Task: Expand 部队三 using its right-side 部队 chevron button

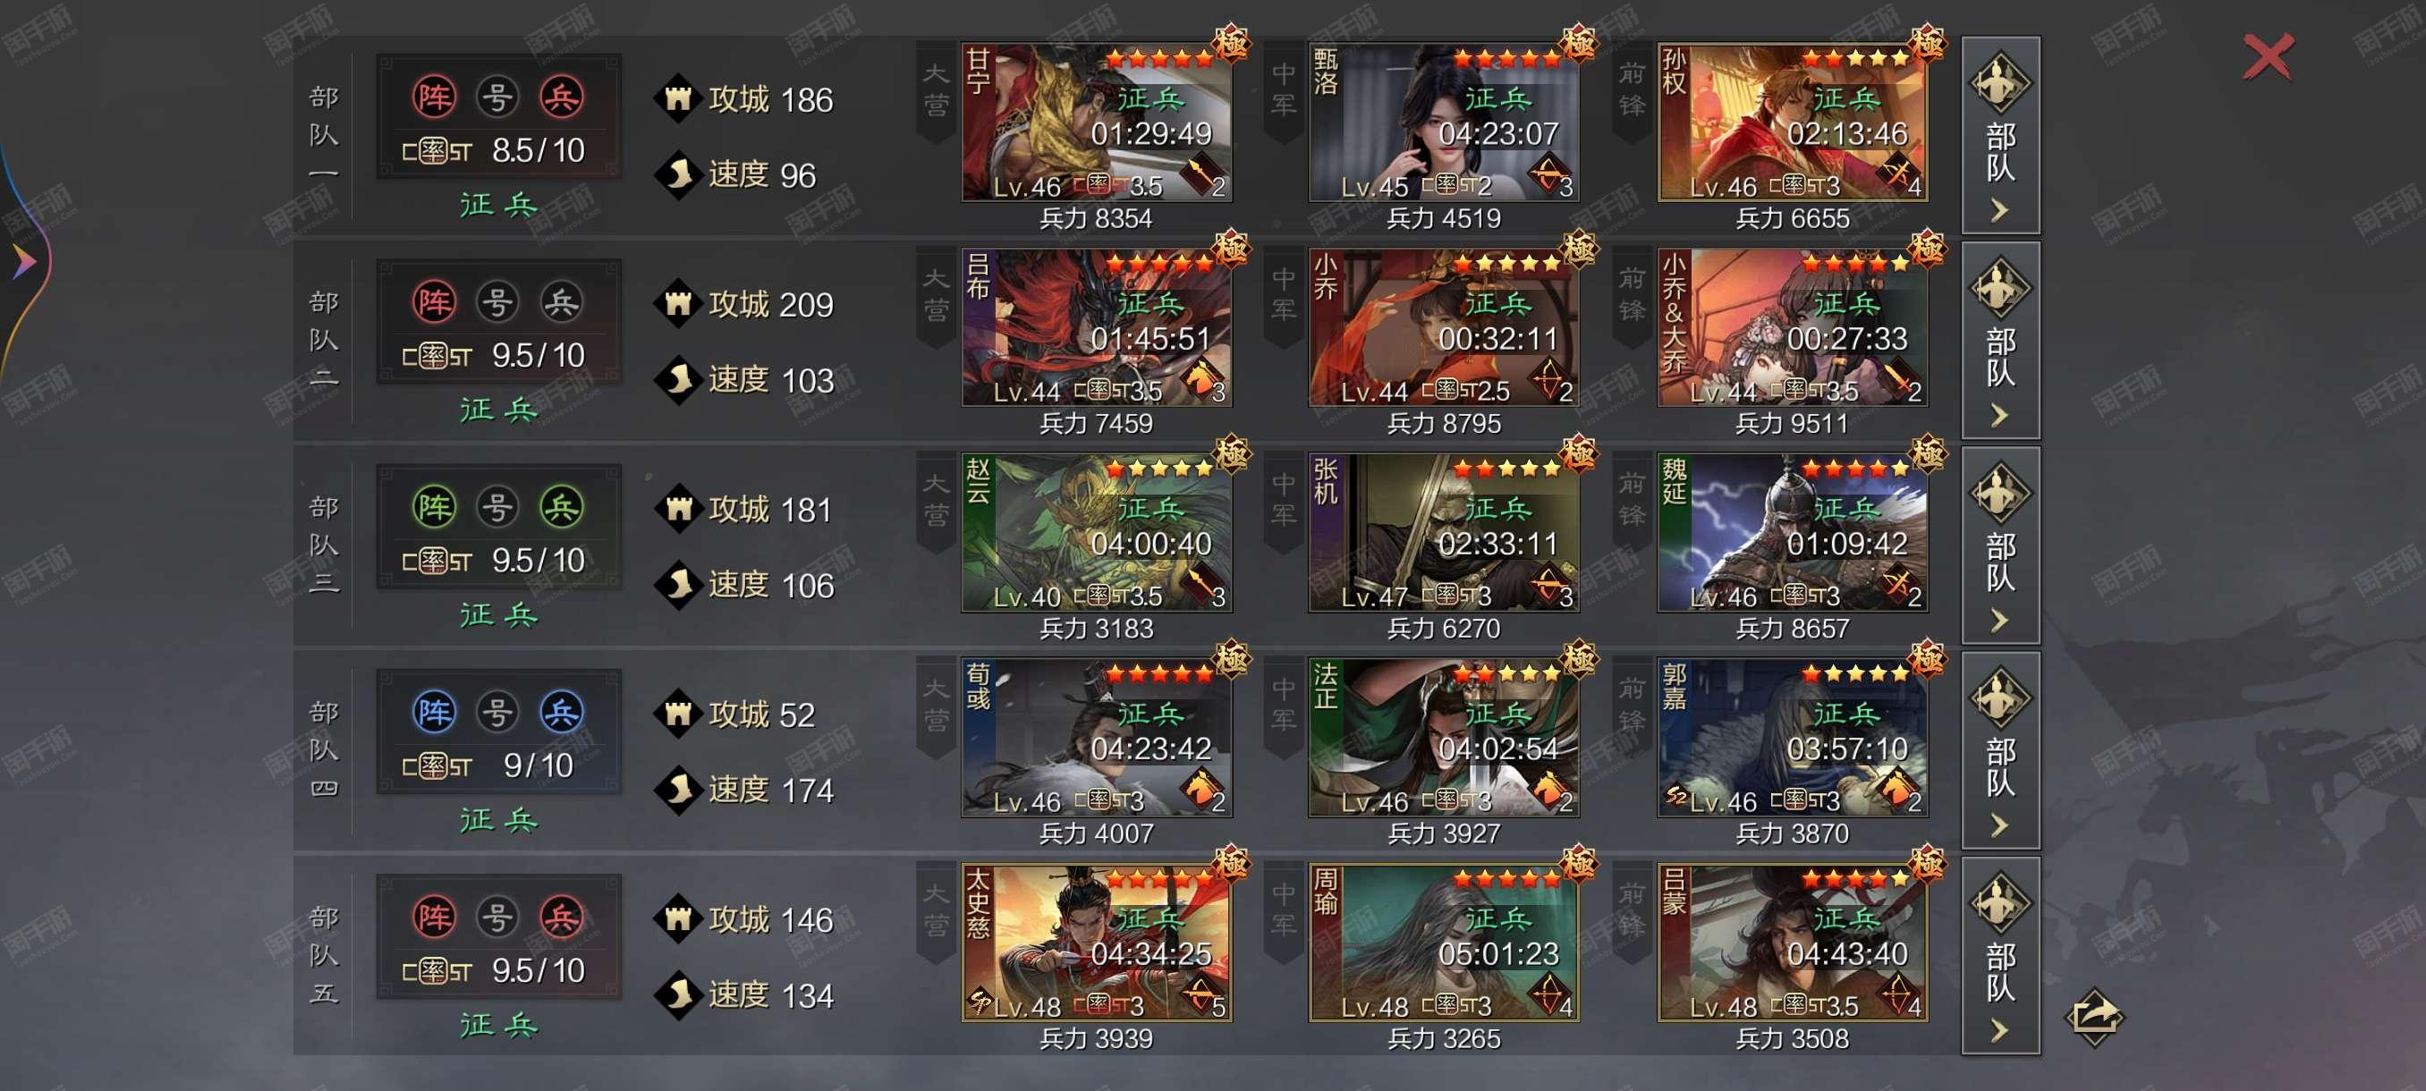Action: click(x=2000, y=546)
